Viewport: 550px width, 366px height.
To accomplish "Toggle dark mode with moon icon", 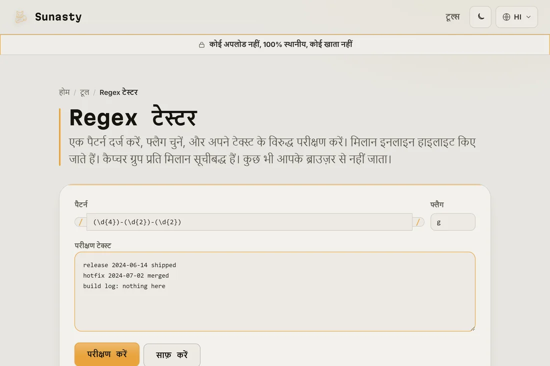I will pos(480,17).
